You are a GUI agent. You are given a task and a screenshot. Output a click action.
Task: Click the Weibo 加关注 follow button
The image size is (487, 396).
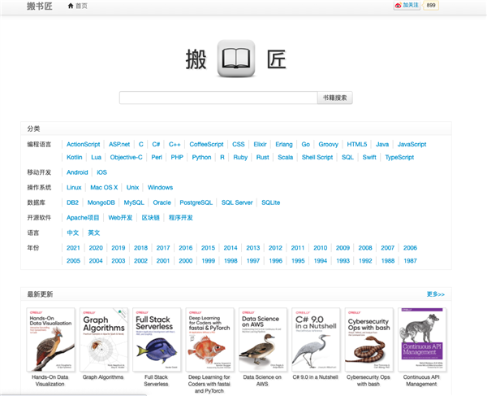click(x=407, y=6)
